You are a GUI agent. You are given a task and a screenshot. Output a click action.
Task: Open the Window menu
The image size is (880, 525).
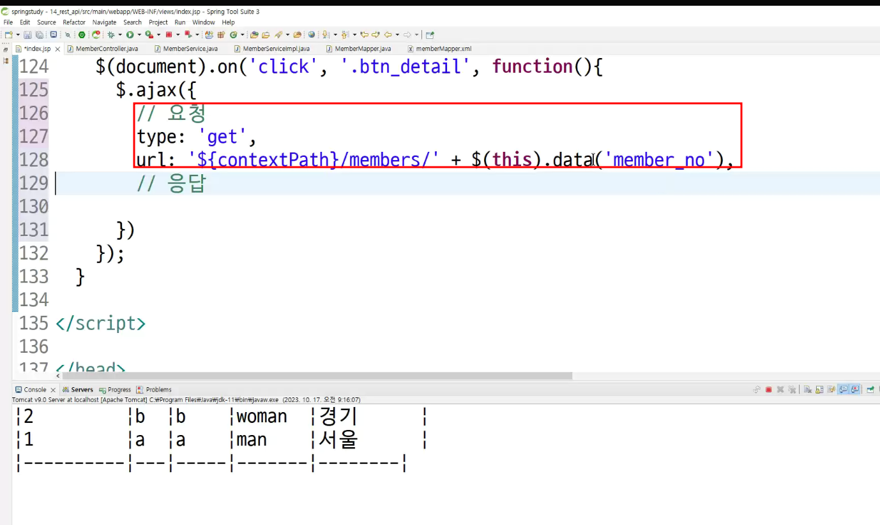[204, 22]
